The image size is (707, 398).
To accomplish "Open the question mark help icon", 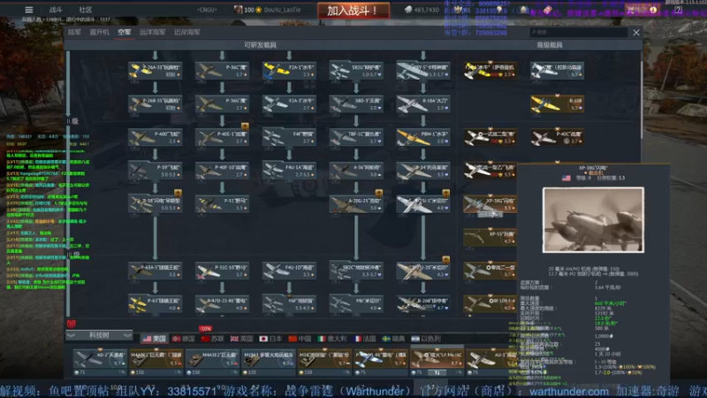I will (x=678, y=10).
